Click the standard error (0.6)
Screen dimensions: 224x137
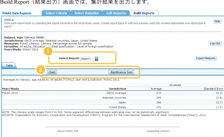click(219, 98)
